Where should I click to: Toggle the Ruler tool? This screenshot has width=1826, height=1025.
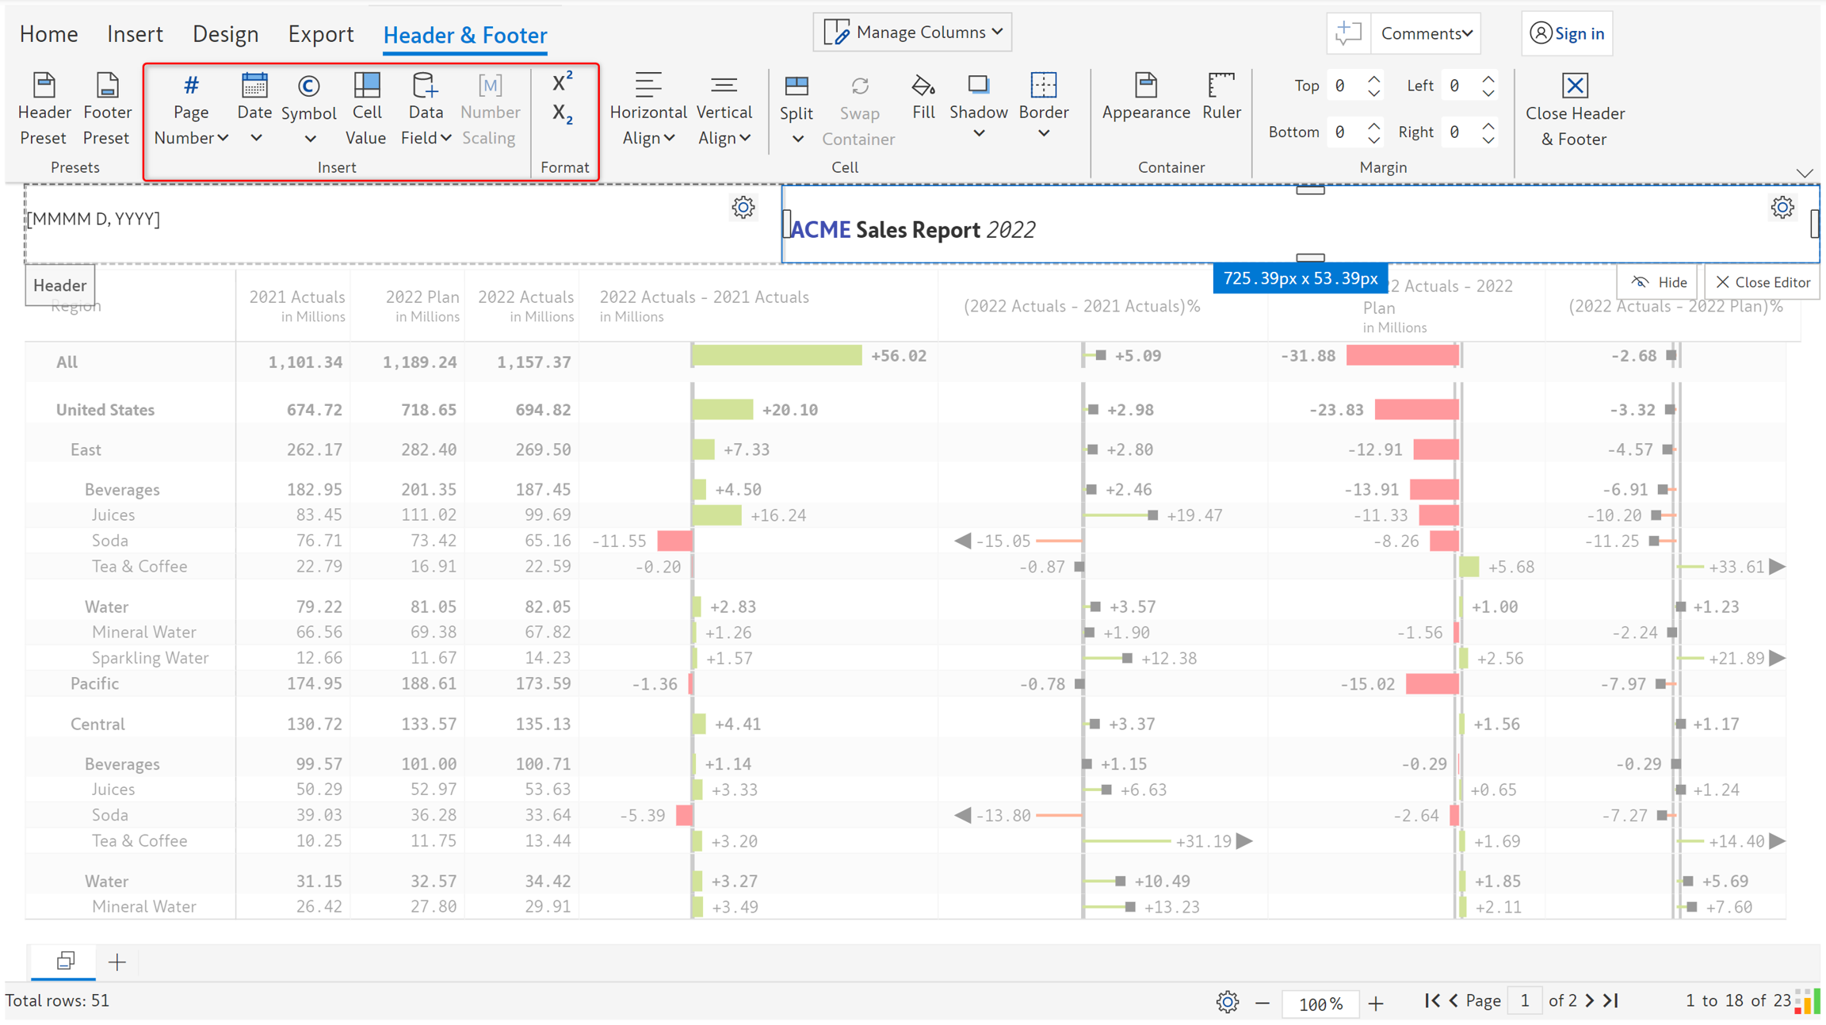(x=1221, y=86)
